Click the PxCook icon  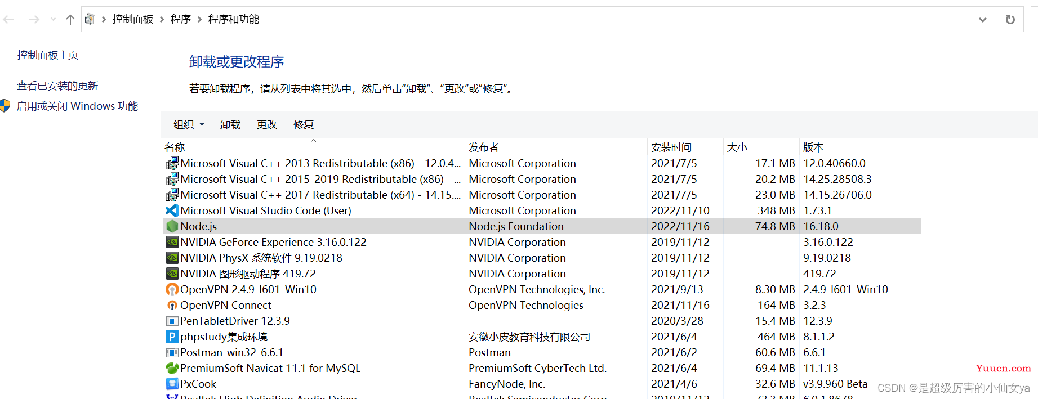click(172, 384)
